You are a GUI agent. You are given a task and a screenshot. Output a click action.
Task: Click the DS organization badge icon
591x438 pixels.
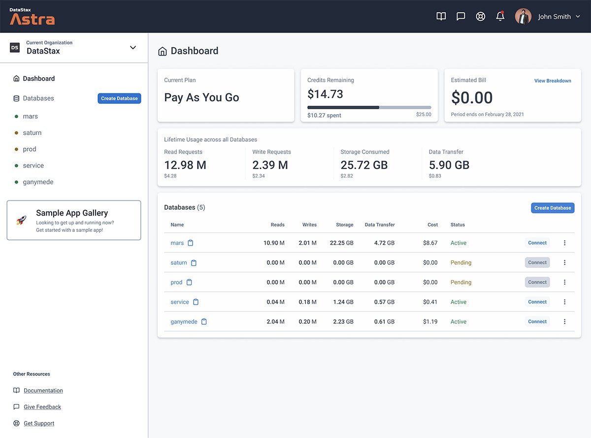pyautogui.click(x=14, y=47)
